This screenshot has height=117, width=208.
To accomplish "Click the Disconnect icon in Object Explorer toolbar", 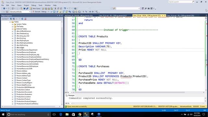I will click(x=14, y=19).
